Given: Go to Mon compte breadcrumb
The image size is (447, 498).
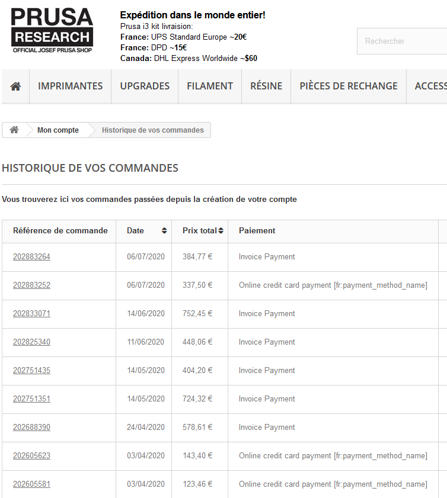Looking at the screenshot, I should (58, 130).
